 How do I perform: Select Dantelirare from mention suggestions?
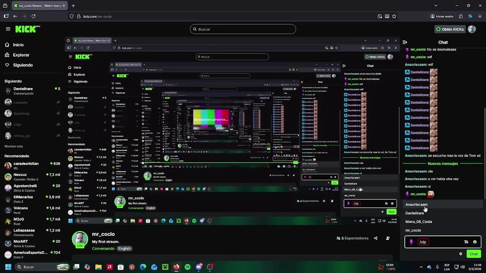[x=443, y=213]
